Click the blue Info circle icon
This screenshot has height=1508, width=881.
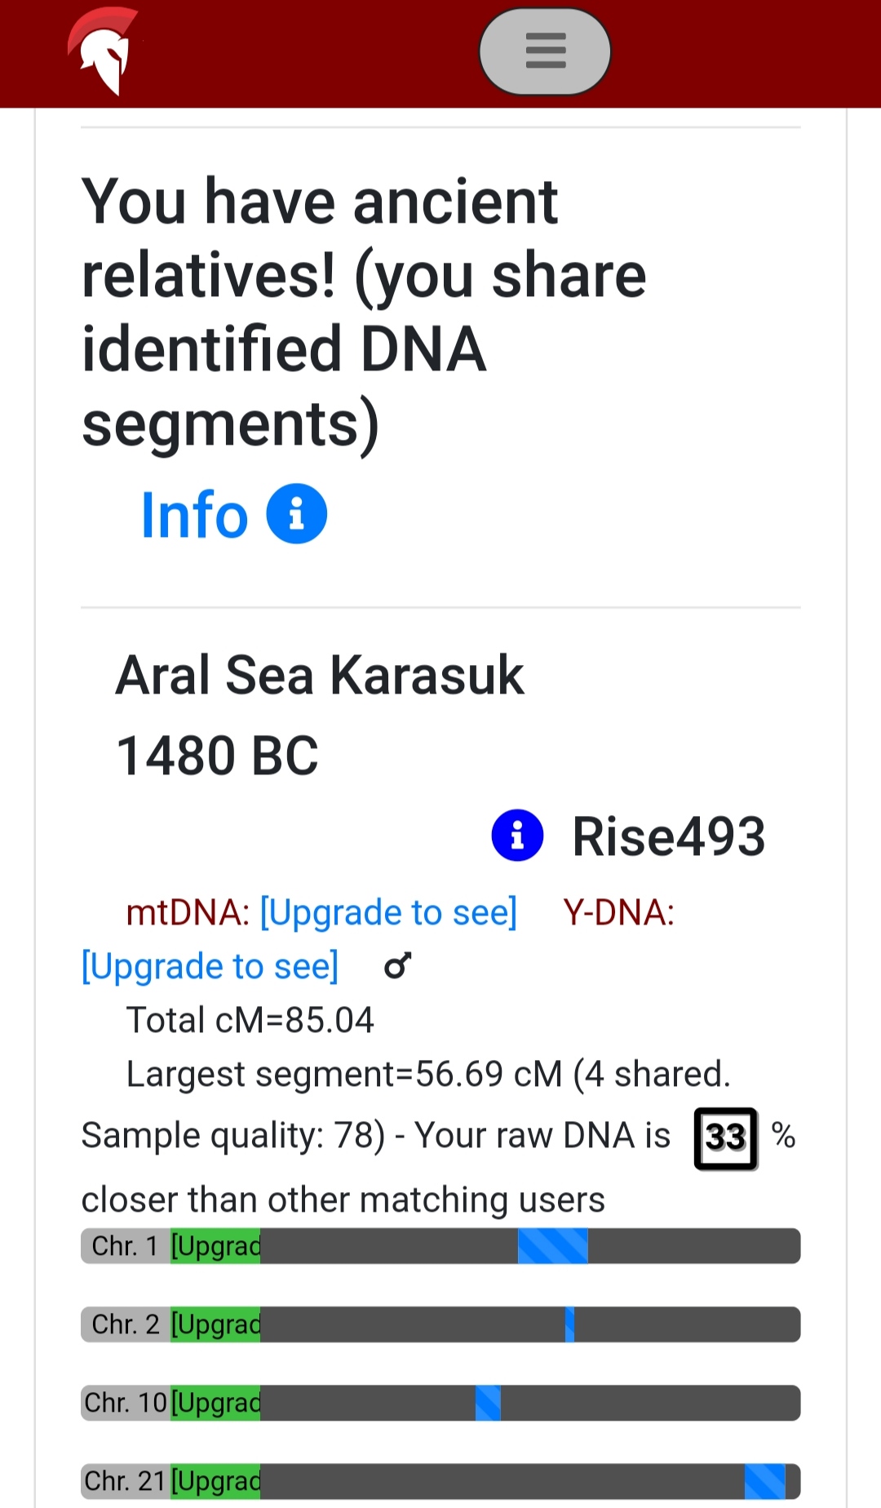click(x=297, y=514)
